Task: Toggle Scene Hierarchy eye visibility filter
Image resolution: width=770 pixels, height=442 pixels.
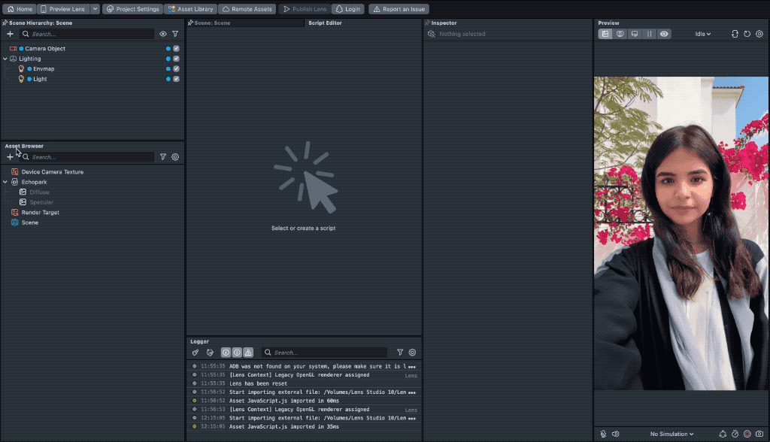Action: point(163,34)
